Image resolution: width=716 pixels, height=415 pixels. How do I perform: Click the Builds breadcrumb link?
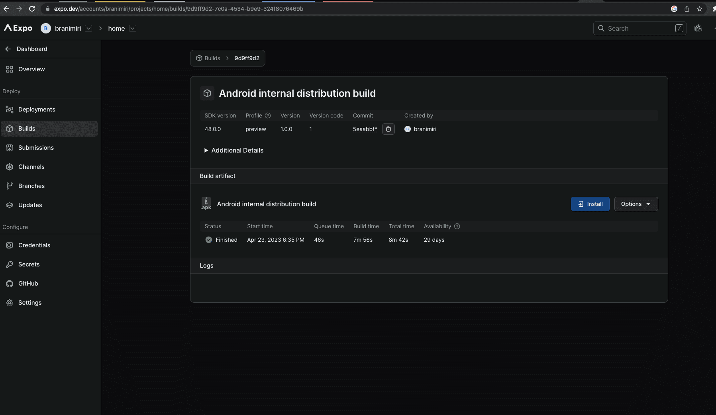212,58
